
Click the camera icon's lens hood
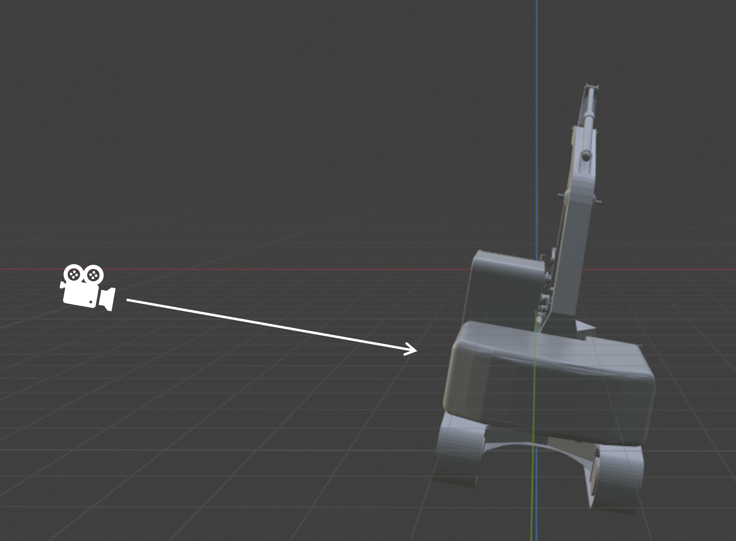(x=108, y=299)
